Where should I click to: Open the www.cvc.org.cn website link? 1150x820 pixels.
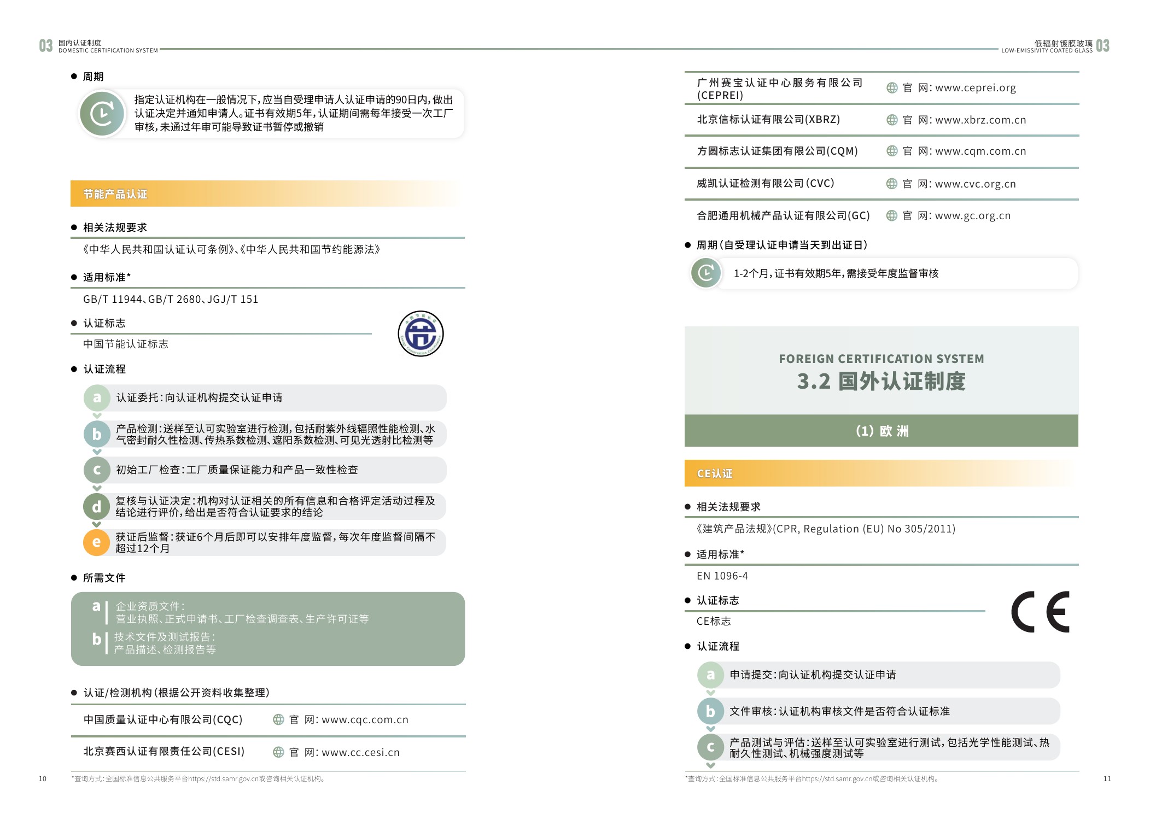pos(976,184)
